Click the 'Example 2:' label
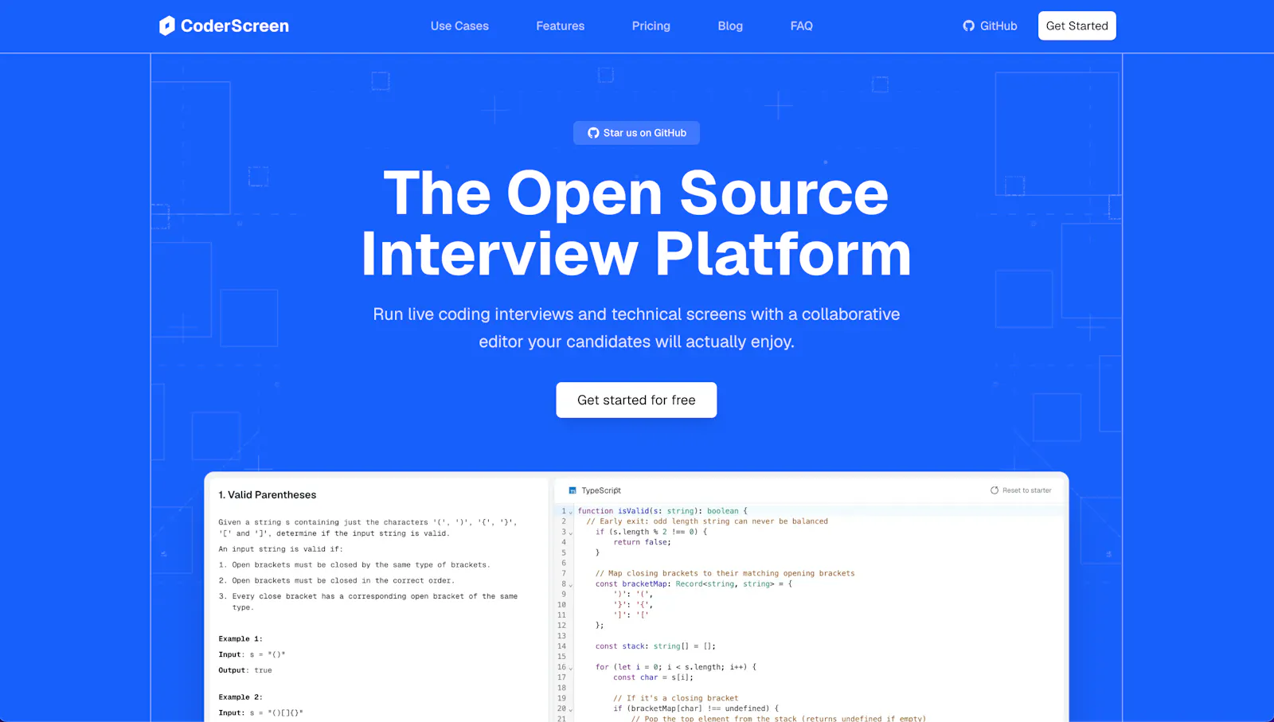 pos(240,697)
